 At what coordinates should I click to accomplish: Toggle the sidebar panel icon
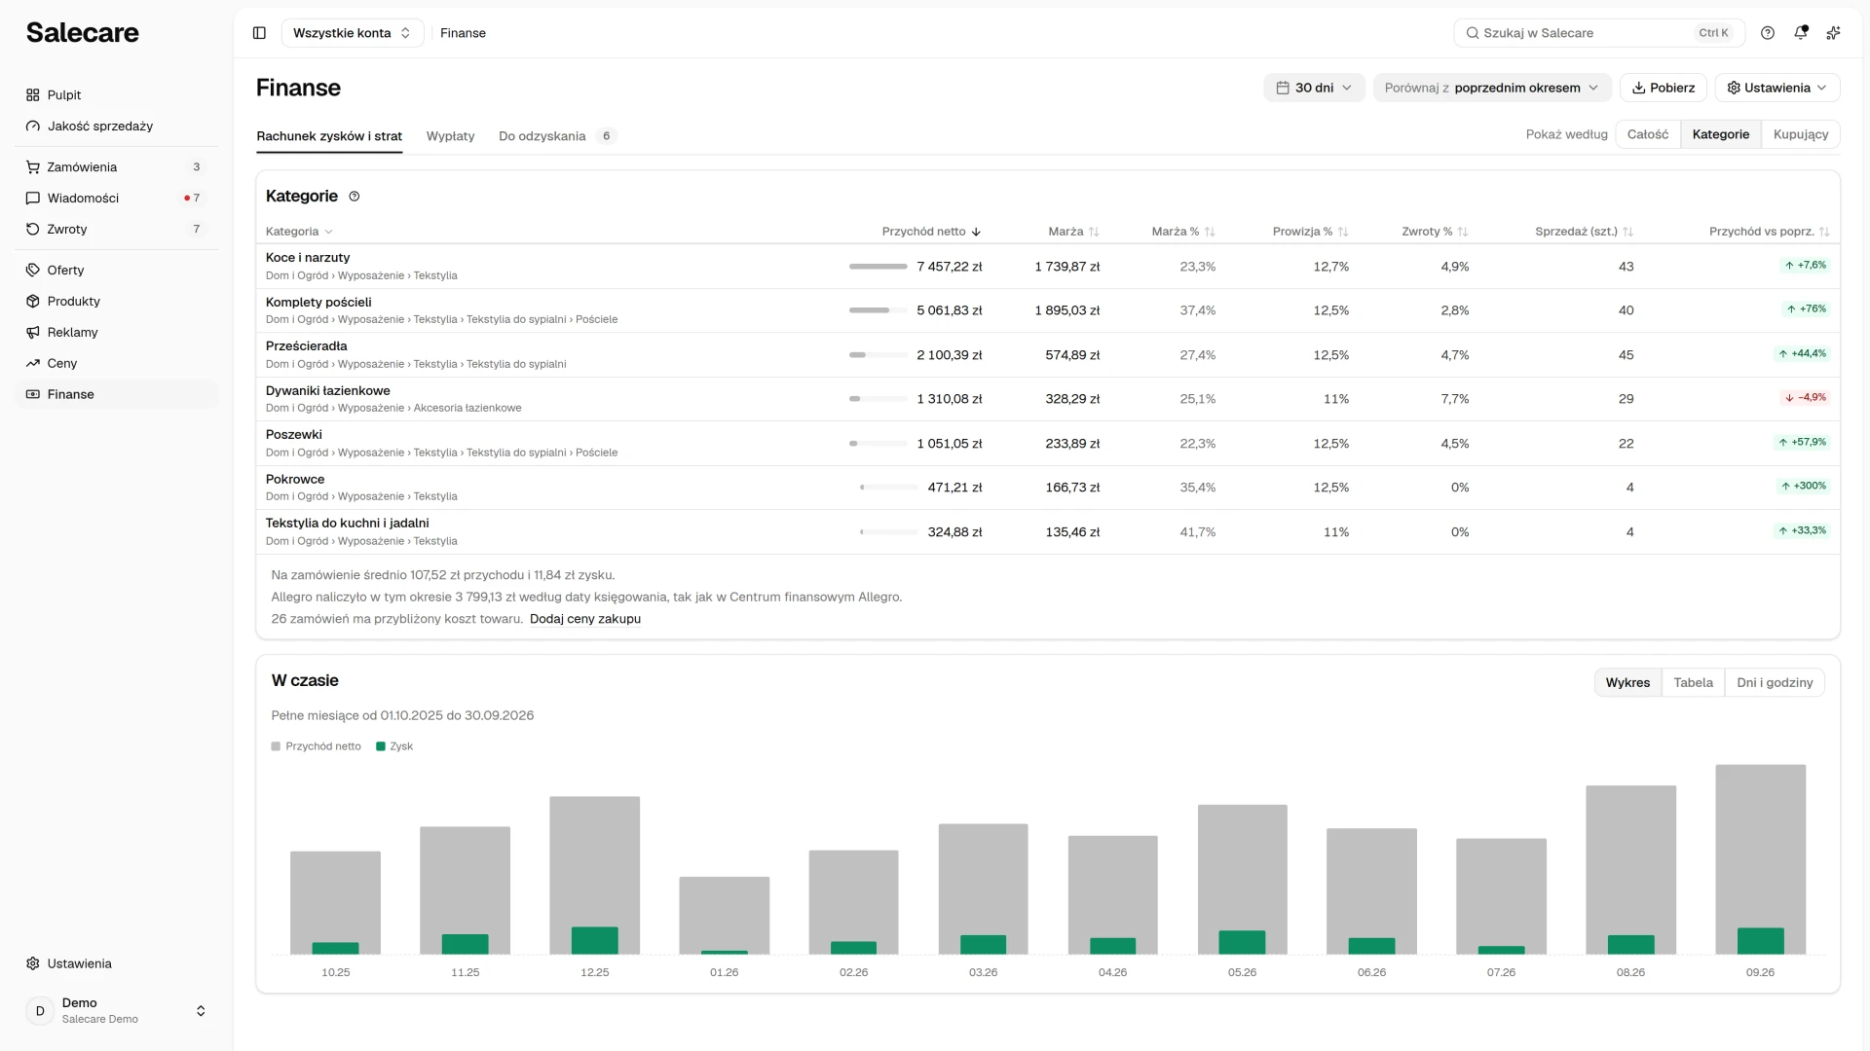259,33
